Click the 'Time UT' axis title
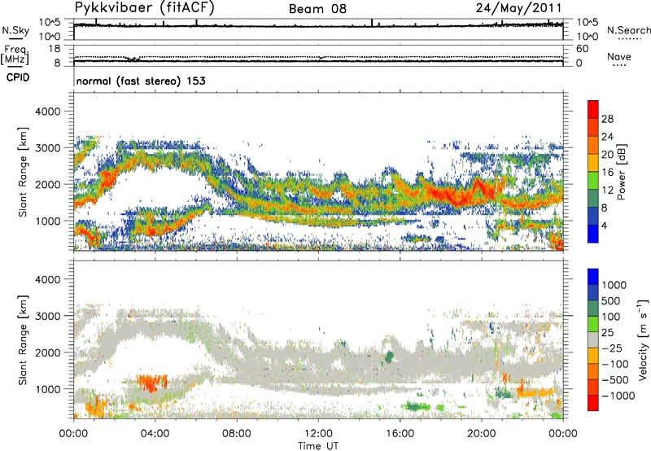 (318, 446)
